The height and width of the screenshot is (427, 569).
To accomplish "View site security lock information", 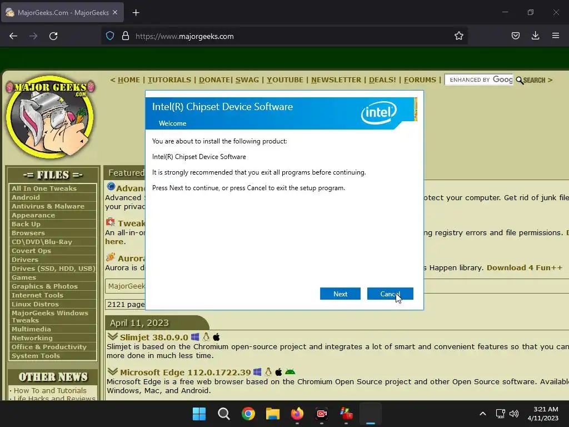I will coord(126,36).
